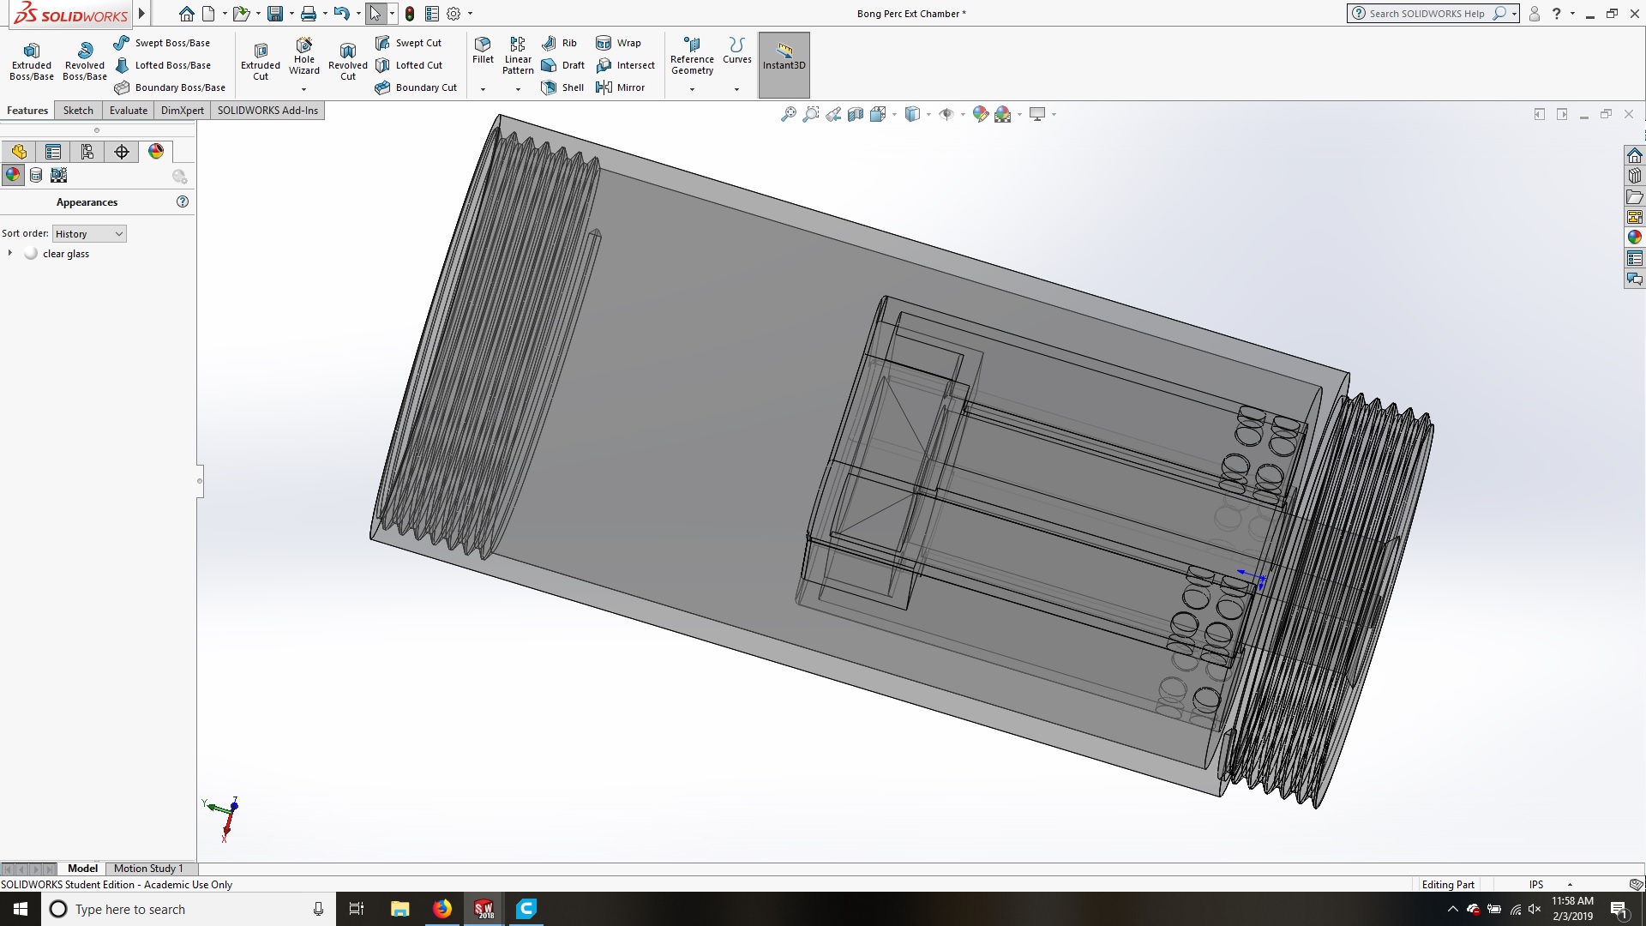This screenshot has width=1646, height=926.
Task: Show View Scene, Lights, and Cameras
Action: (x=58, y=175)
